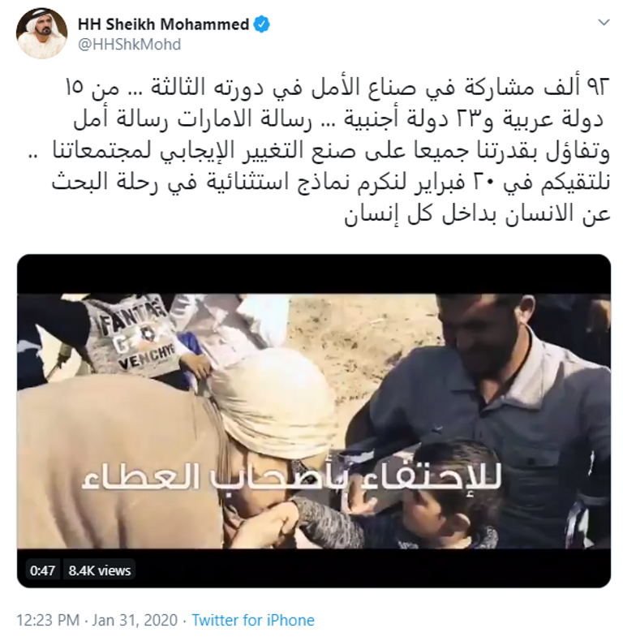Screen dimensions: 623x641
Task: Play the embedded tweet video
Action: (314, 420)
